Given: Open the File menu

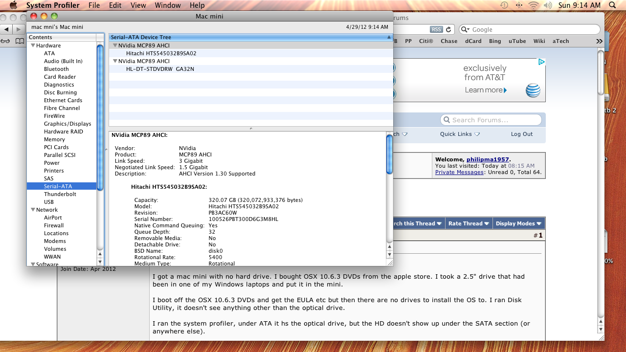Looking at the screenshot, I should coord(94,5).
